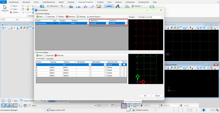Screen dimensions: 220x113
Task: Toggle Minor checkbox for grid line 5
Action: pos(124,76)
